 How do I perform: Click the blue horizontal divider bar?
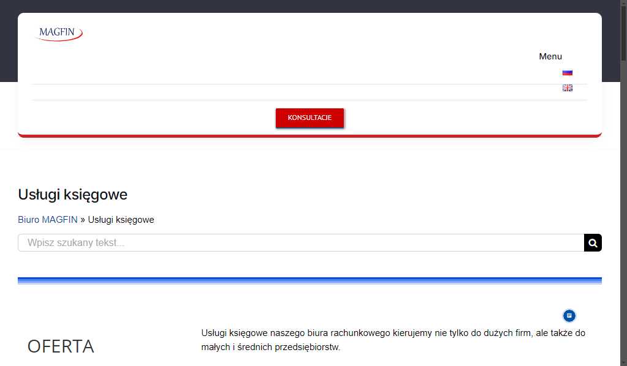(310, 281)
